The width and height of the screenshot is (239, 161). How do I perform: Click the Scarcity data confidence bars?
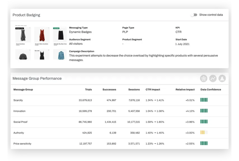coord(204,100)
